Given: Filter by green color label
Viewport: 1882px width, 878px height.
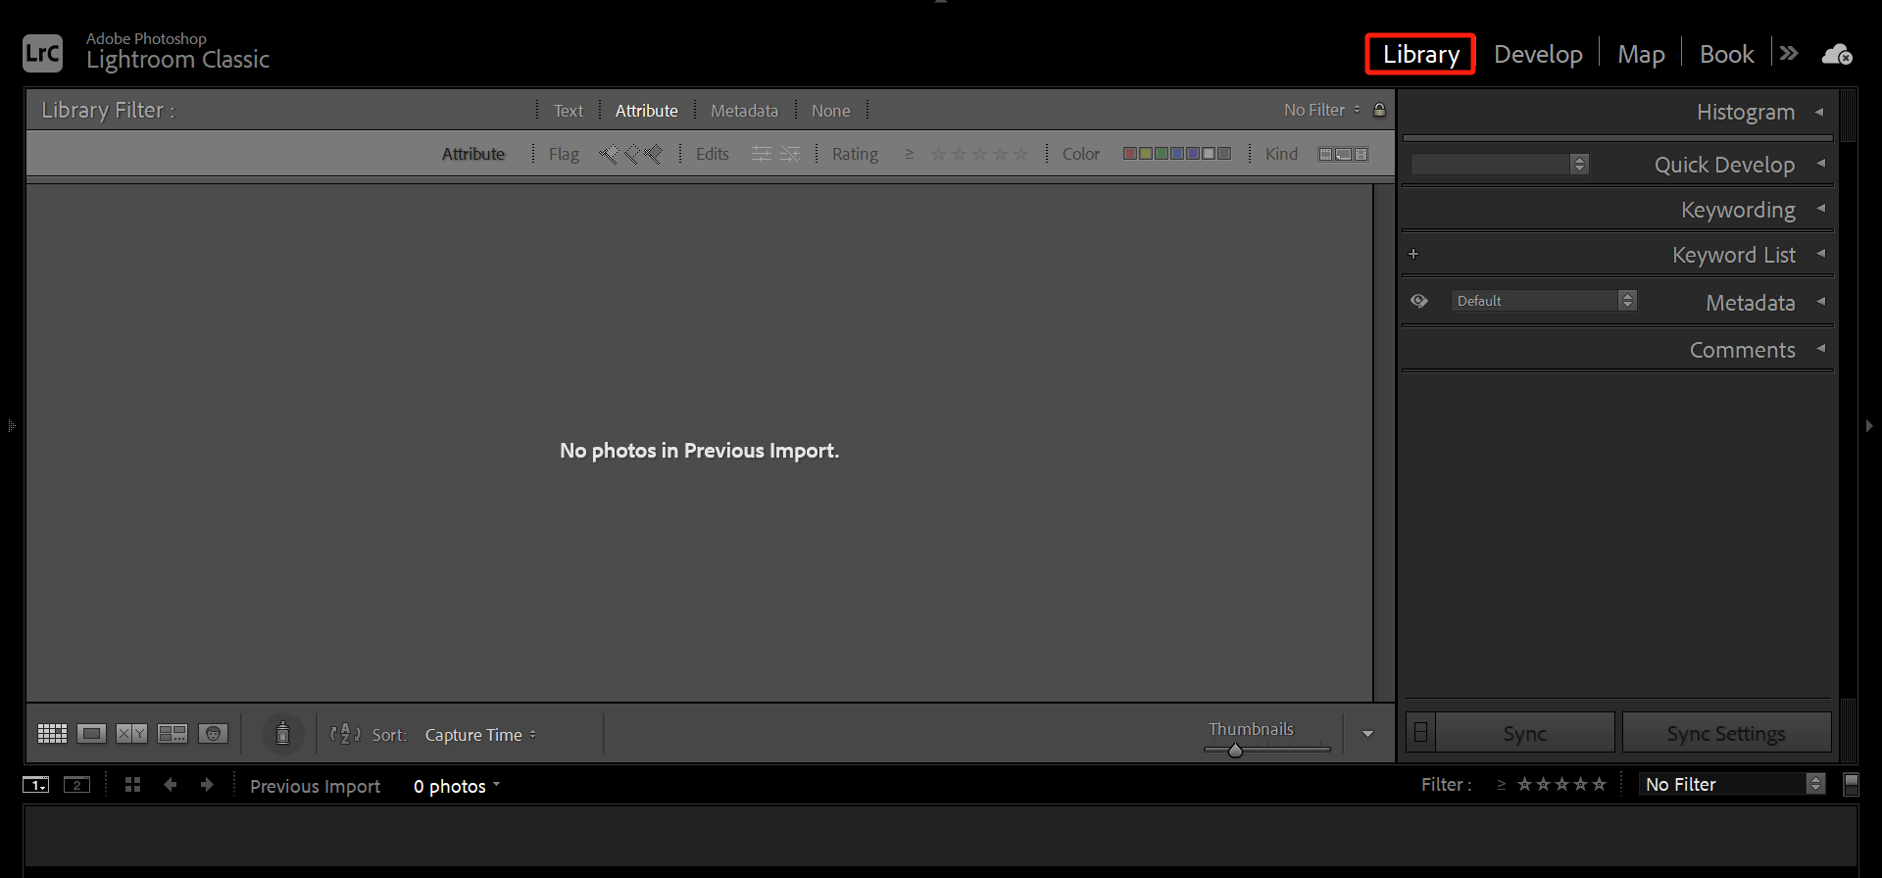Looking at the screenshot, I should [1162, 154].
